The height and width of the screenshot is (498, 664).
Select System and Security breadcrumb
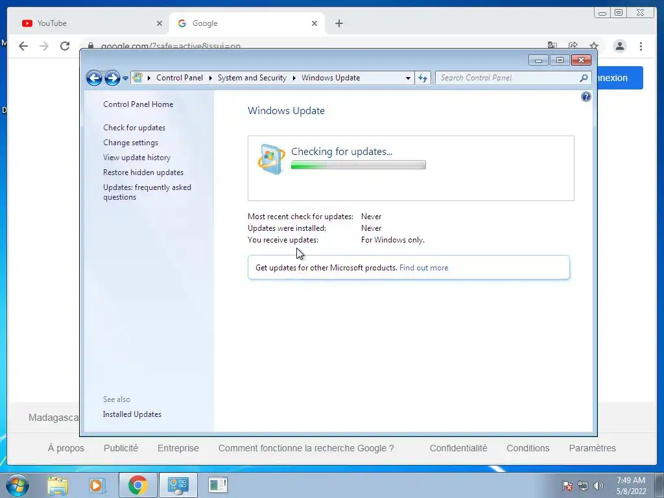(252, 78)
